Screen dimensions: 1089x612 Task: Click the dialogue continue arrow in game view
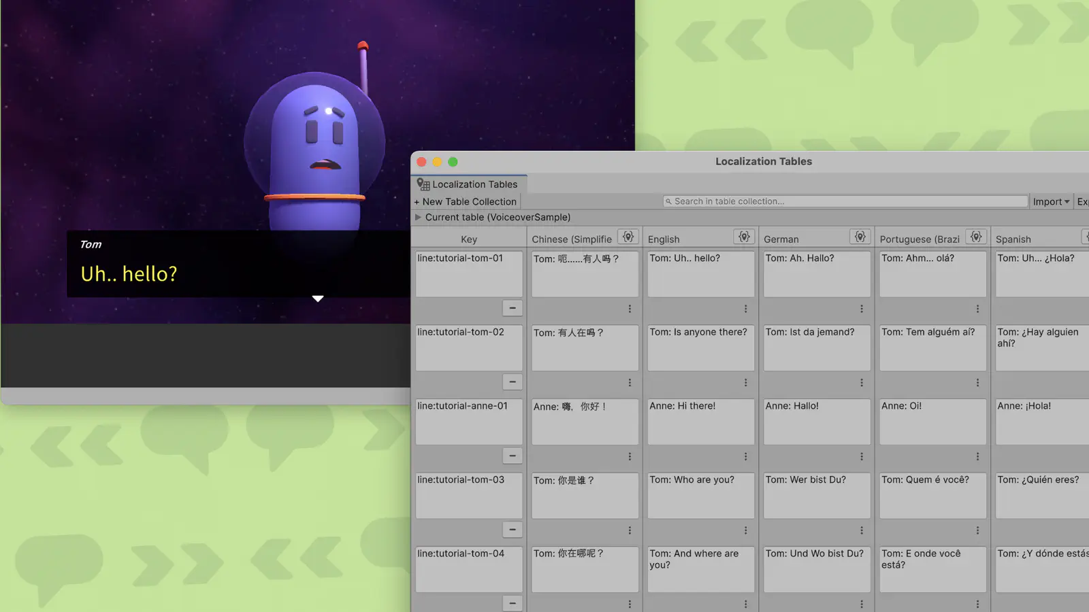pos(318,299)
